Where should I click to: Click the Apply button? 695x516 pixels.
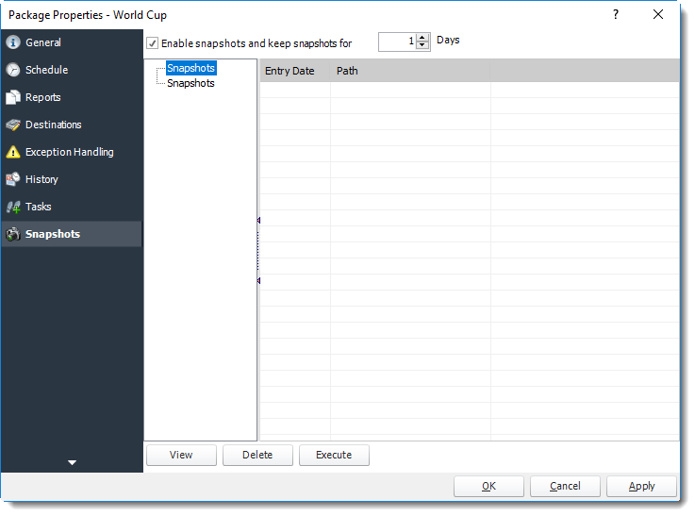pos(641,487)
